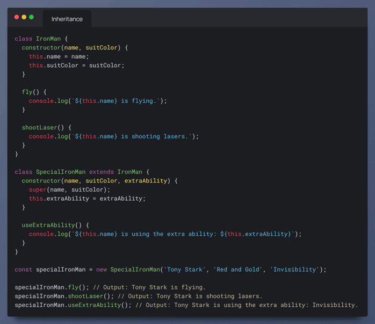375x324 pixels.
Task: Click the 'const' keyword
Action: coord(24,270)
